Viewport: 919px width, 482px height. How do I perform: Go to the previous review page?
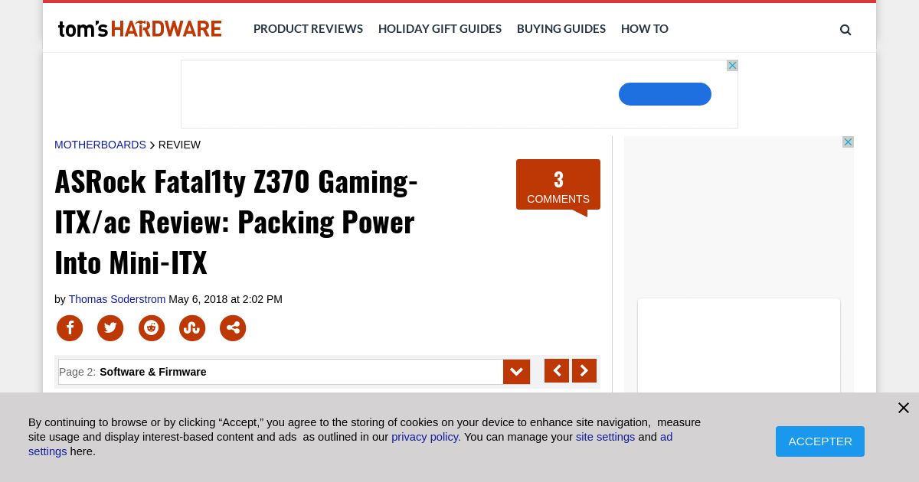point(557,371)
